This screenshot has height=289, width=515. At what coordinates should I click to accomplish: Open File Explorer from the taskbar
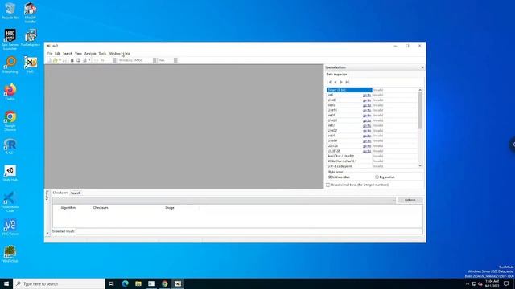pyautogui.click(x=138, y=283)
